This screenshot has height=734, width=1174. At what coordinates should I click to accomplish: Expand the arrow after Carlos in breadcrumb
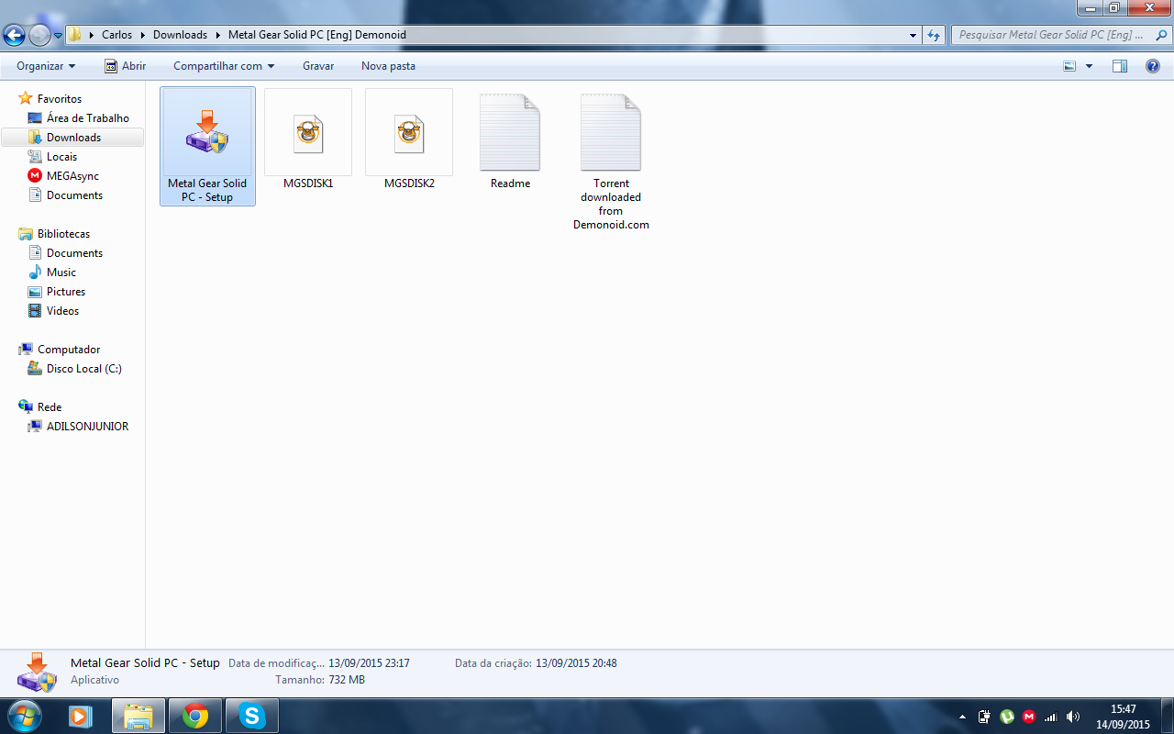click(x=142, y=35)
